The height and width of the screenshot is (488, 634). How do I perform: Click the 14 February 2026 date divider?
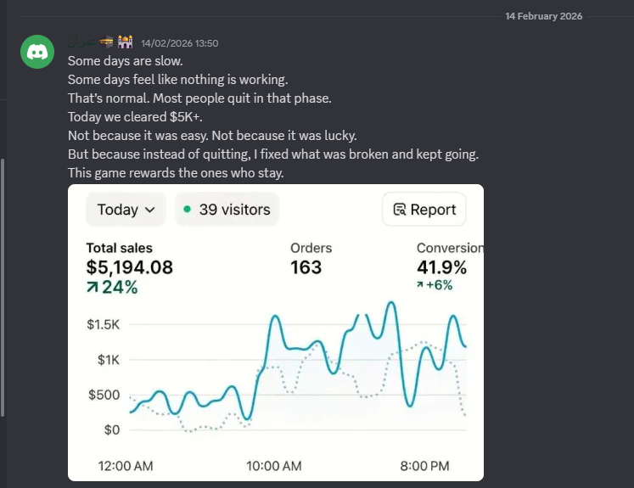(543, 16)
